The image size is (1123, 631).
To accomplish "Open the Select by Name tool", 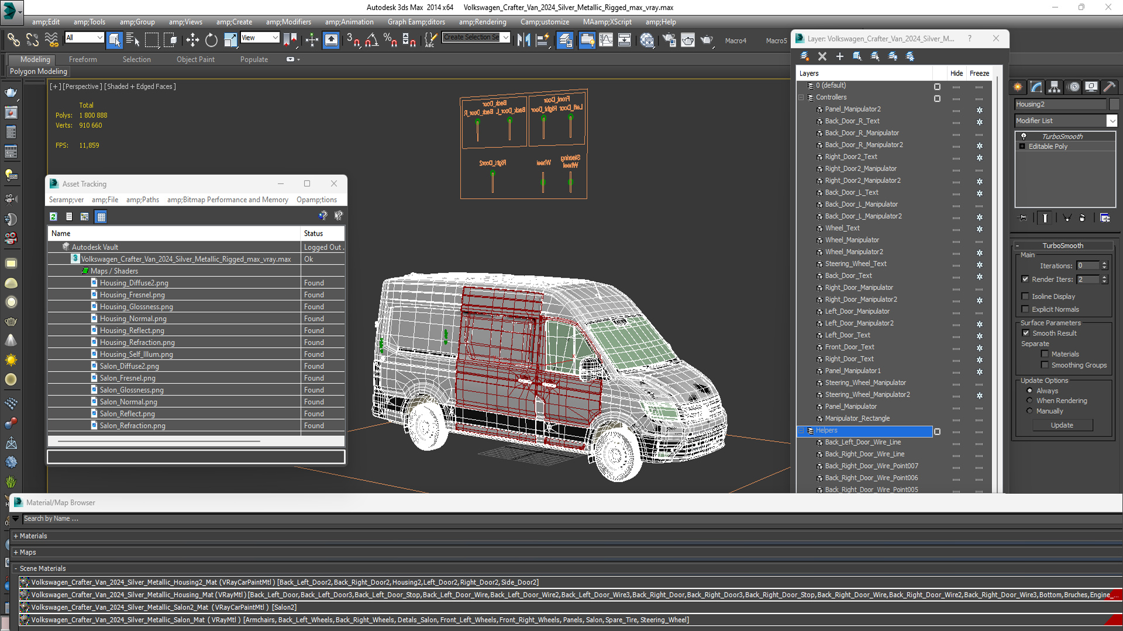I will pos(133,40).
